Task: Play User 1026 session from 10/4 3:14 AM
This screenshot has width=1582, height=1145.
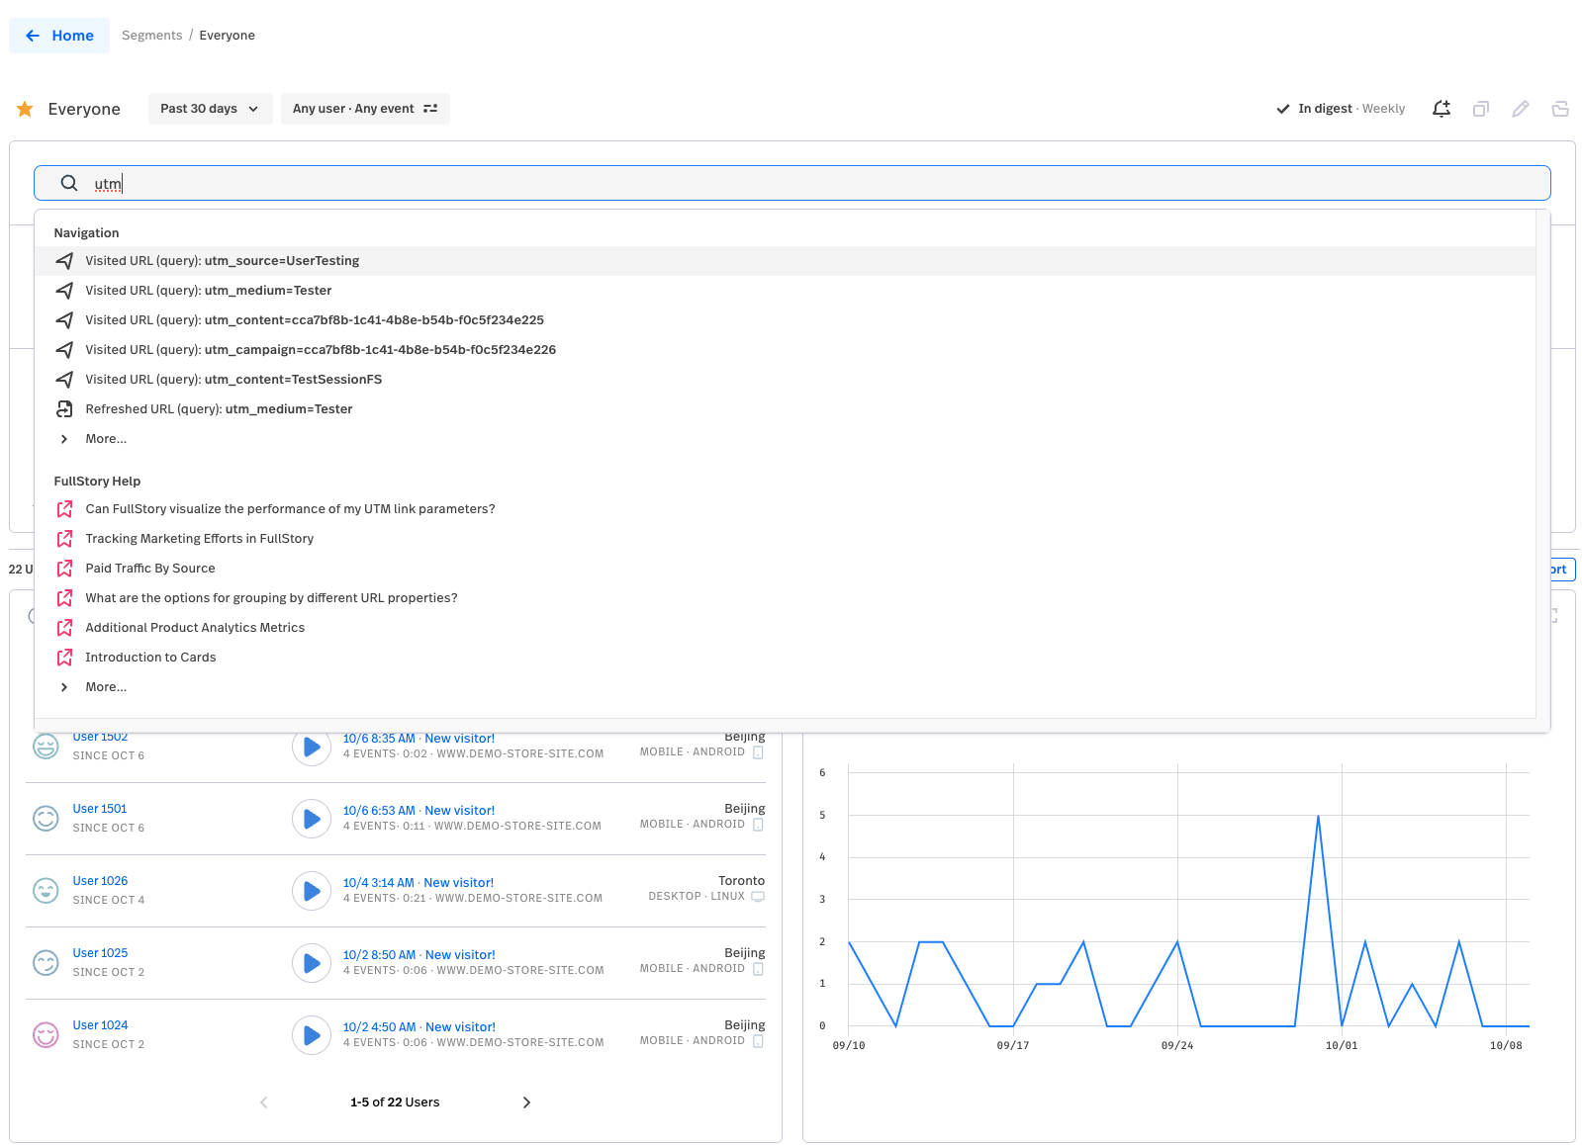Action: (312, 891)
